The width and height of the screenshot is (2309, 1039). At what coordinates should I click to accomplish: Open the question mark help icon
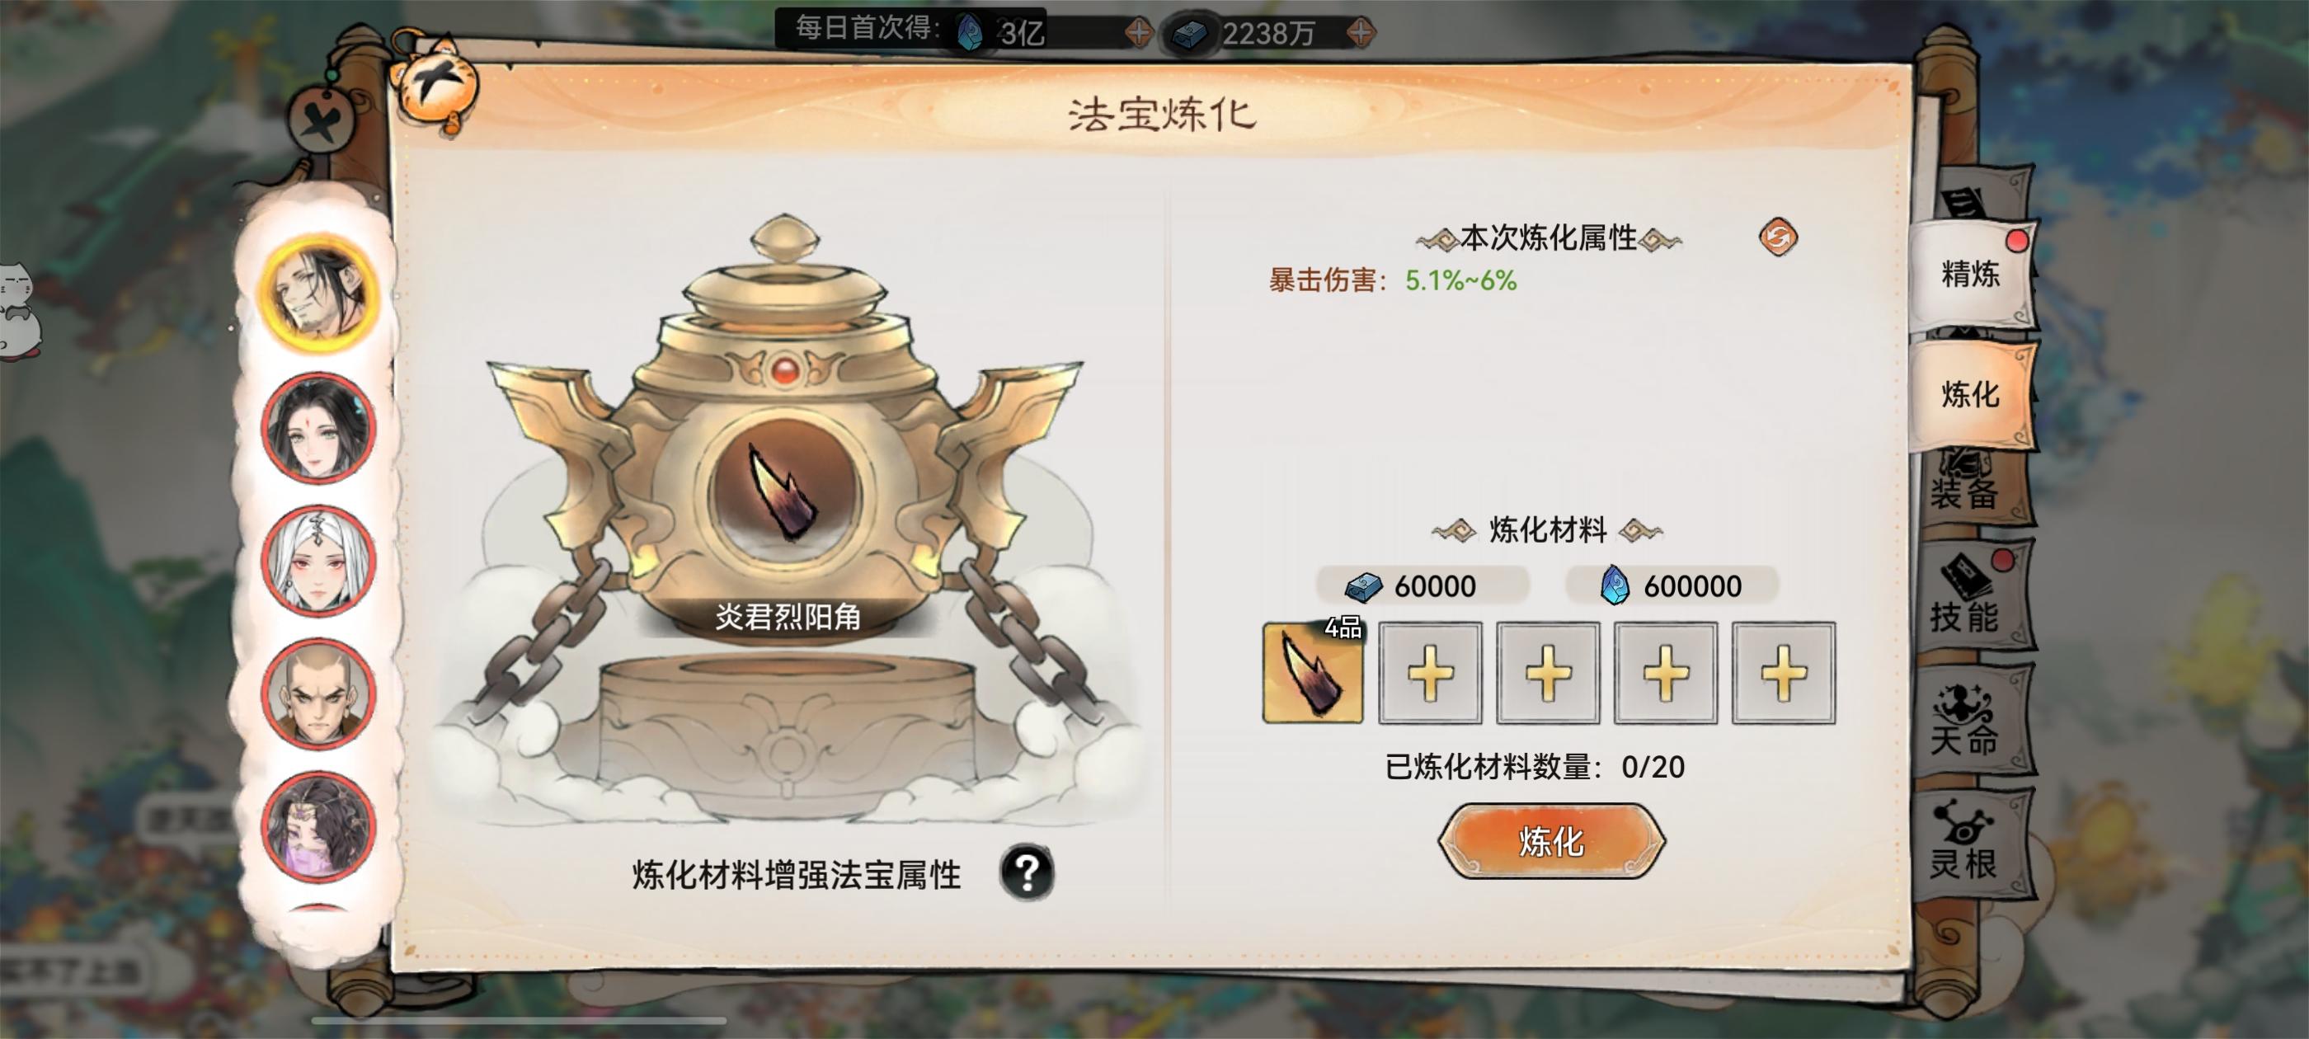(x=1027, y=872)
